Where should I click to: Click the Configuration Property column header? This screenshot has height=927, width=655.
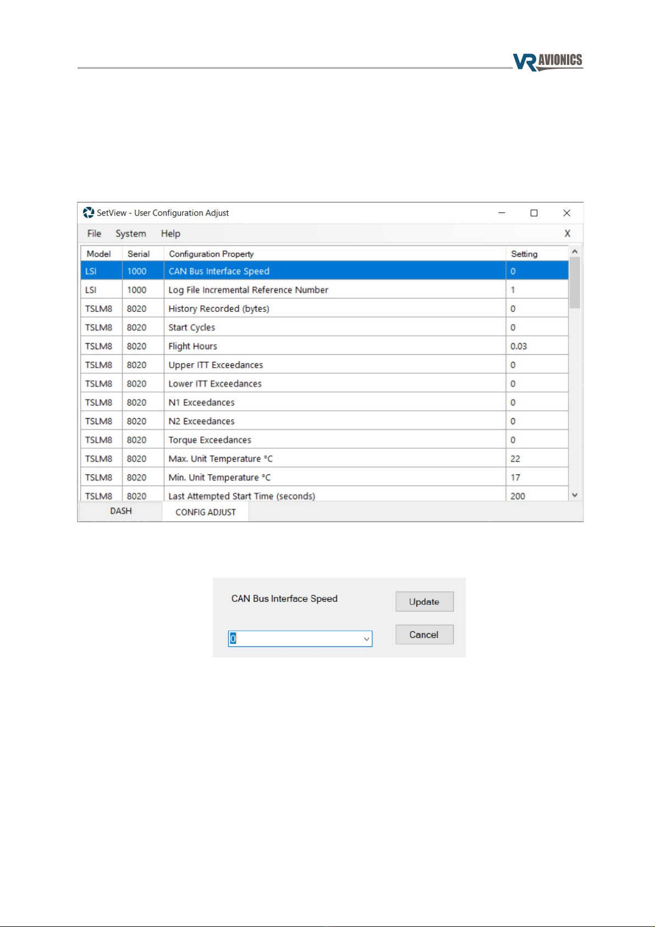334,254
